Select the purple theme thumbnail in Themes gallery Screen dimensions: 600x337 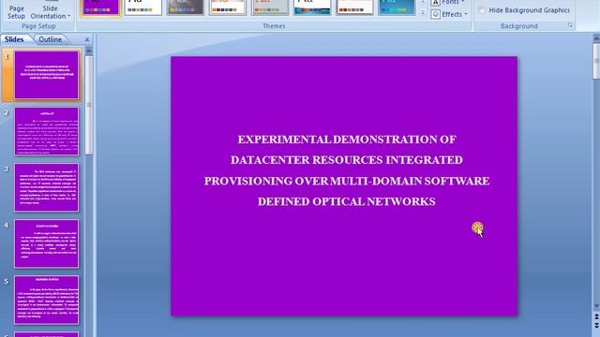click(100, 7)
